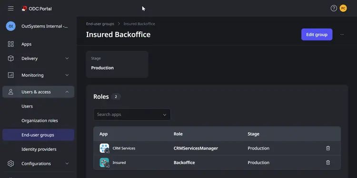Select End-user groups submenu item
Screen dimensions: 357x178
(x=38, y=135)
